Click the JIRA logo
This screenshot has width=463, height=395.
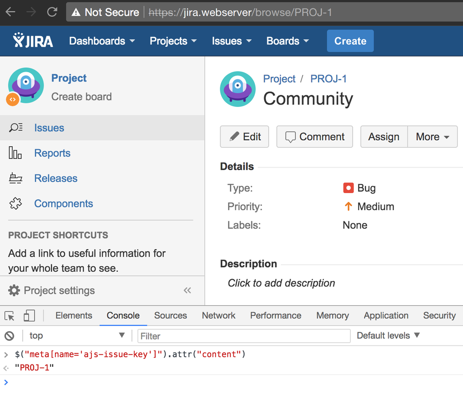33,41
